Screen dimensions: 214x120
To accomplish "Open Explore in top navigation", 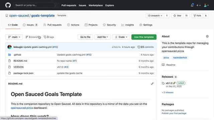I will [x=109, y=5].
